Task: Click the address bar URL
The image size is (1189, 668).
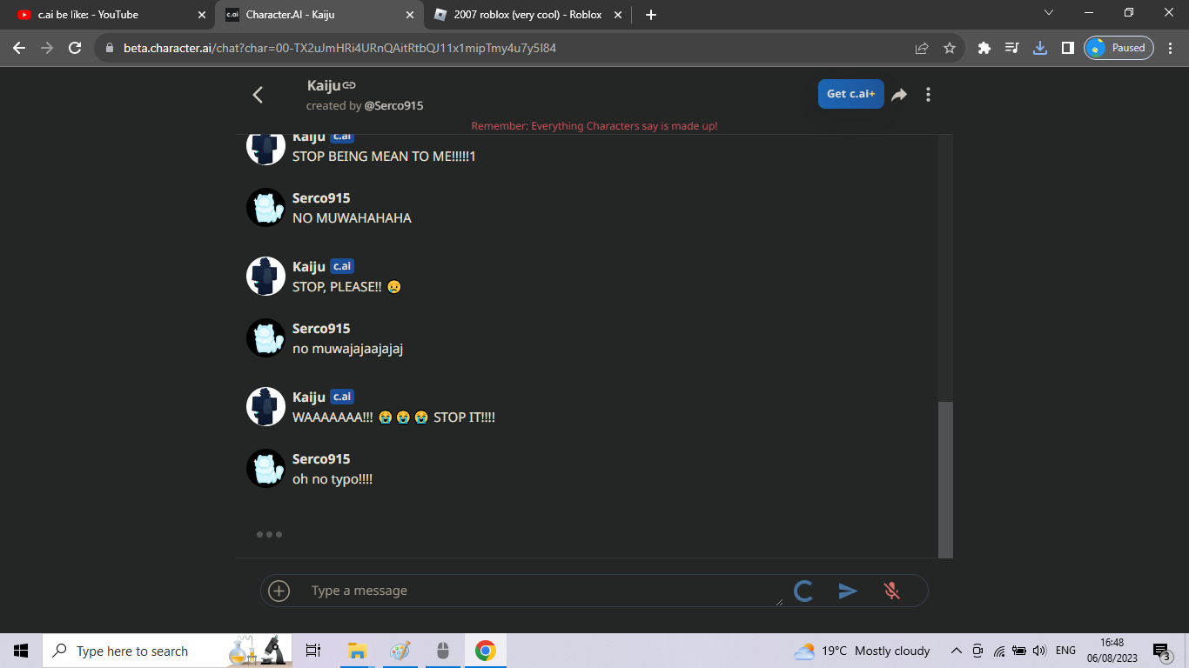Action: 339,48
